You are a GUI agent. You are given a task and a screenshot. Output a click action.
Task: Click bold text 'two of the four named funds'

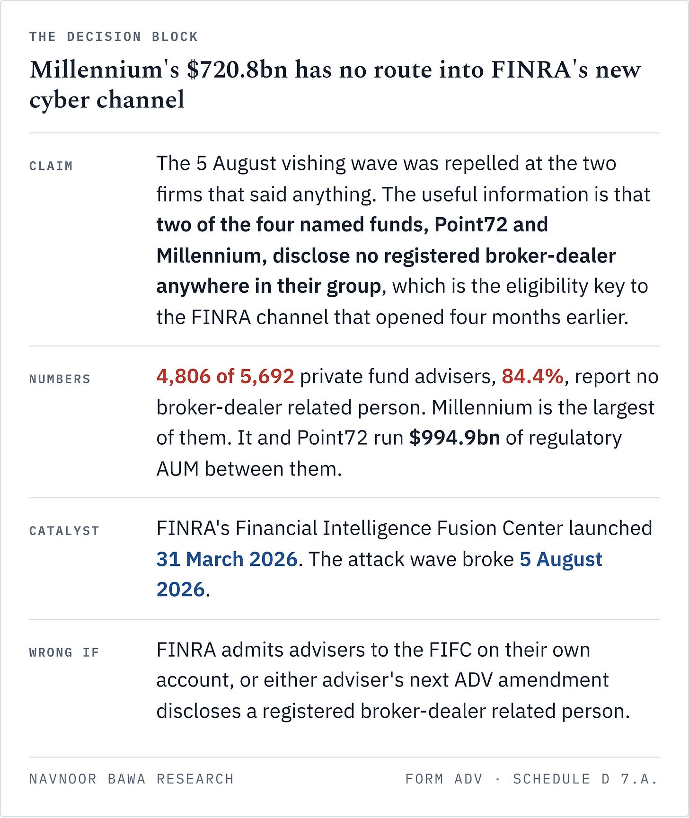coord(292,224)
